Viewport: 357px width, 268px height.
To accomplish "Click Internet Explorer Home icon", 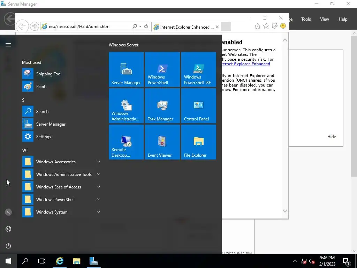I will click(258, 26).
